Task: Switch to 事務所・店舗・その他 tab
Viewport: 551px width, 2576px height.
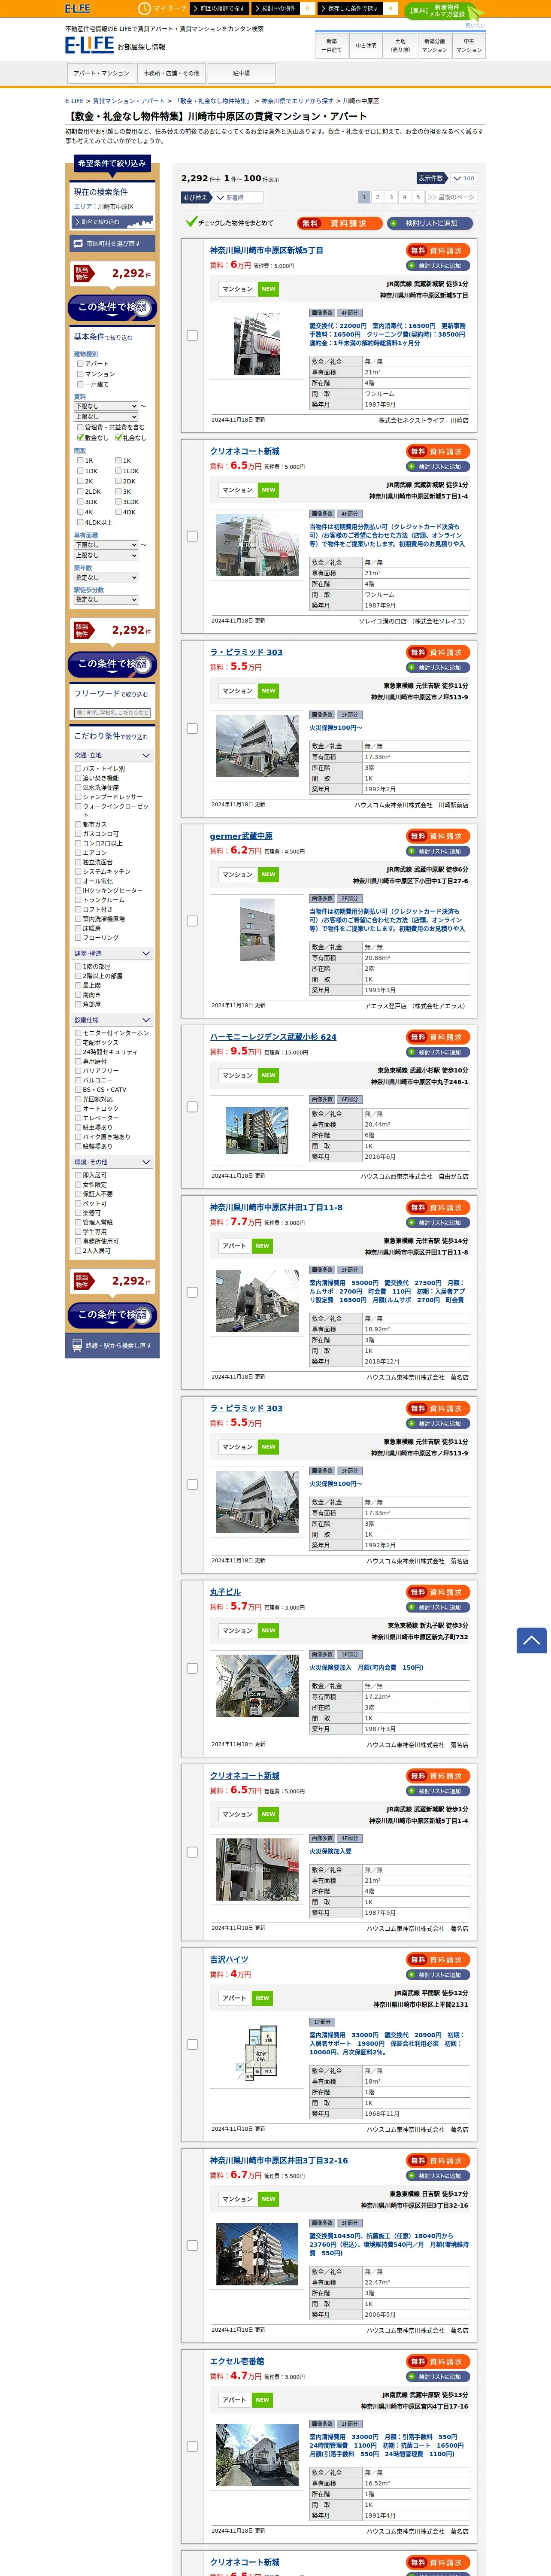Action: [x=171, y=73]
